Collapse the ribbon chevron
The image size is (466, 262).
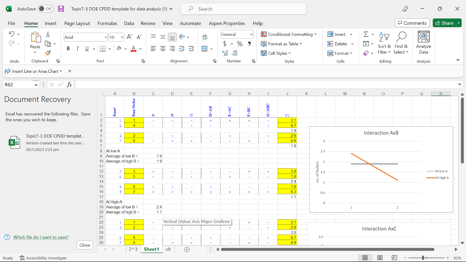coord(458,60)
